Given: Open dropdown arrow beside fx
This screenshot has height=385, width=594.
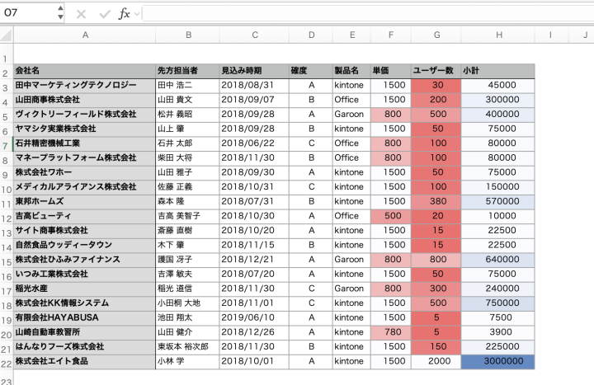Looking at the screenshot, I should pyautogui.click(x=137, y=14).
